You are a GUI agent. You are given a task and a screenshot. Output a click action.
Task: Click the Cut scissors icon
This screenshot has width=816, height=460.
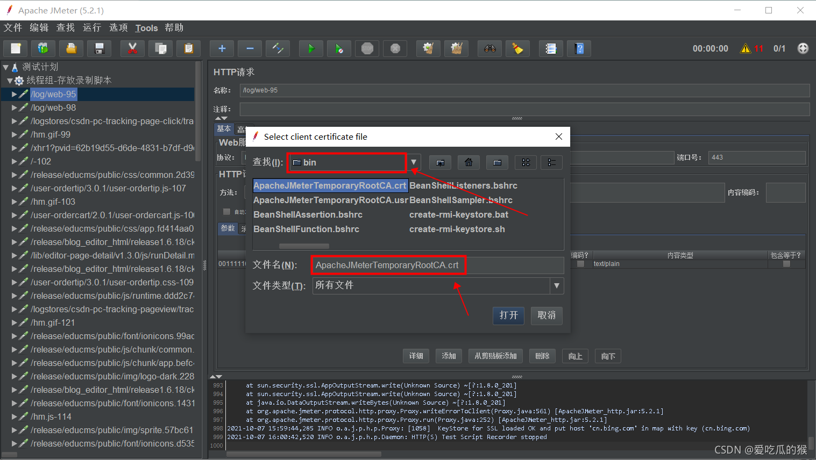tap(132, 48)
